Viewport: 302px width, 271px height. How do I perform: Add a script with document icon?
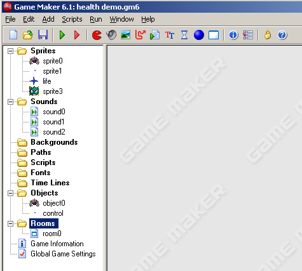155,35
